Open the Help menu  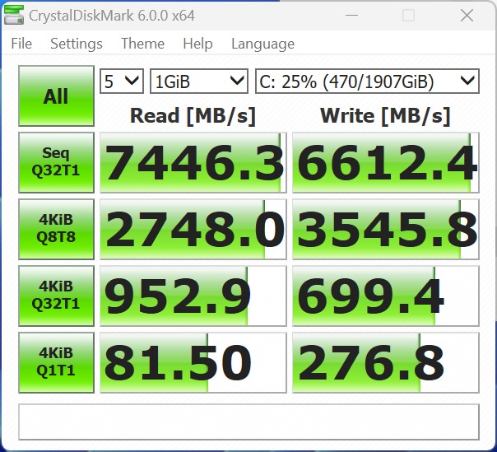(197, 44)
